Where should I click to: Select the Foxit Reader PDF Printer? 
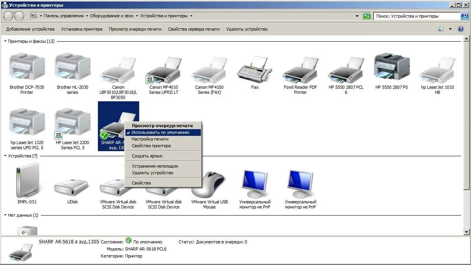point(300,69)
